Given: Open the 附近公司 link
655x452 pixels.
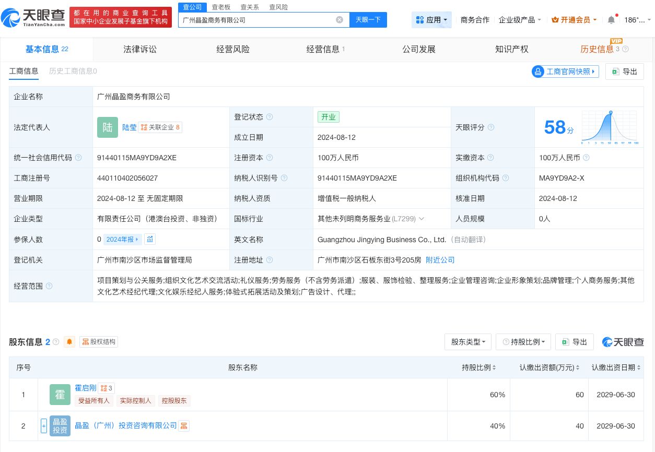Looking at the screenshot, I should [440, 260].
